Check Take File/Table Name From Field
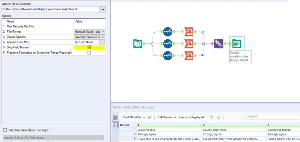 (x=5, y=130)
